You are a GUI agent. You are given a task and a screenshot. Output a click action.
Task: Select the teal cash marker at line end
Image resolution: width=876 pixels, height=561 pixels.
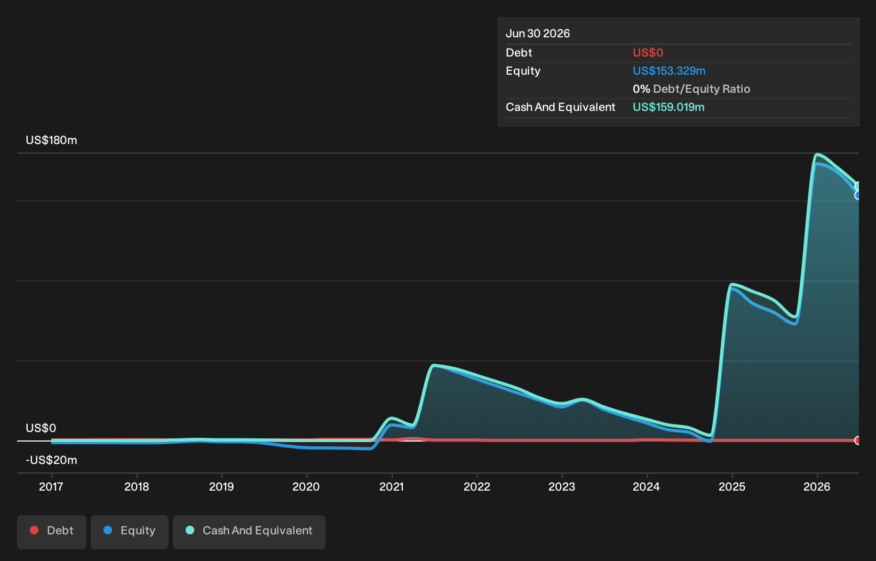coord(858,186)
